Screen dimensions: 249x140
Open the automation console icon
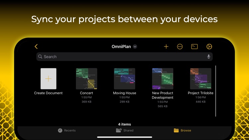tap(194, 46)
